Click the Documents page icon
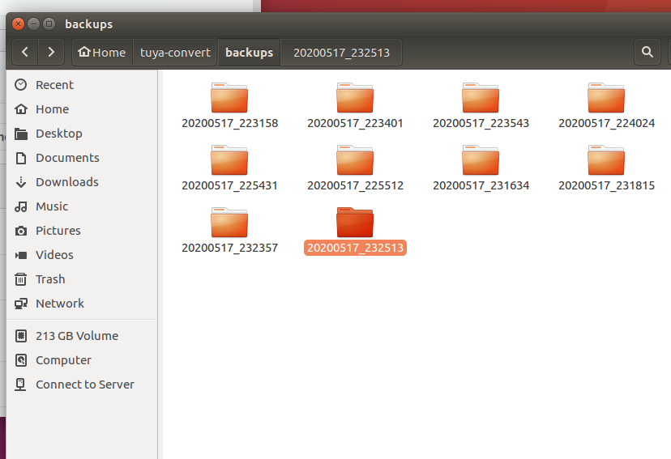 click(20, 158)
